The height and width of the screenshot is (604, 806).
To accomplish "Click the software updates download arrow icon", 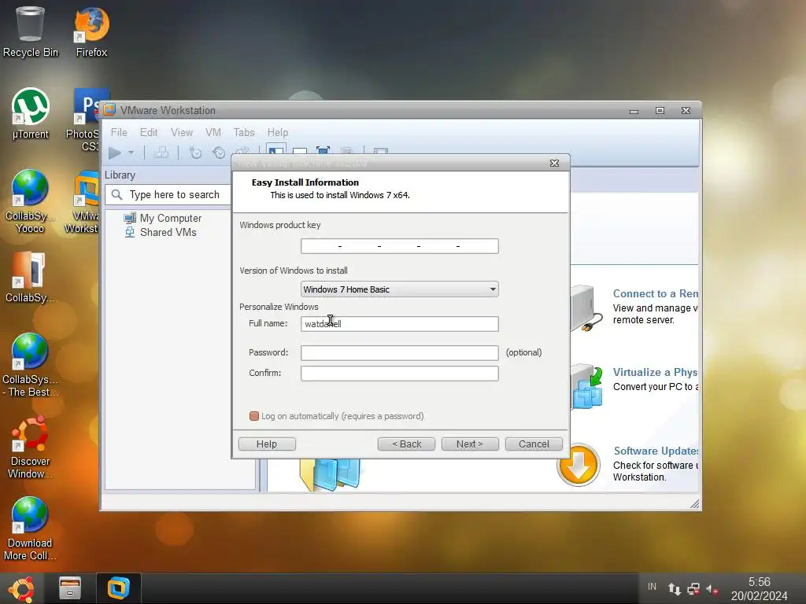I will pos(579,464).
